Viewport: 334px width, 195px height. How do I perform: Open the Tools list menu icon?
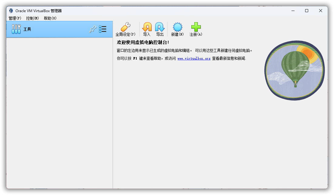(103, 29)
